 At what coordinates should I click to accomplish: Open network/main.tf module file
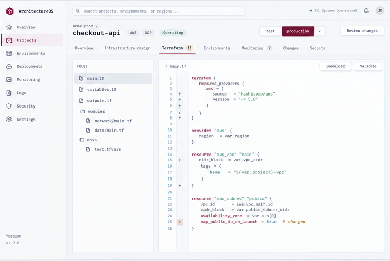113,121
